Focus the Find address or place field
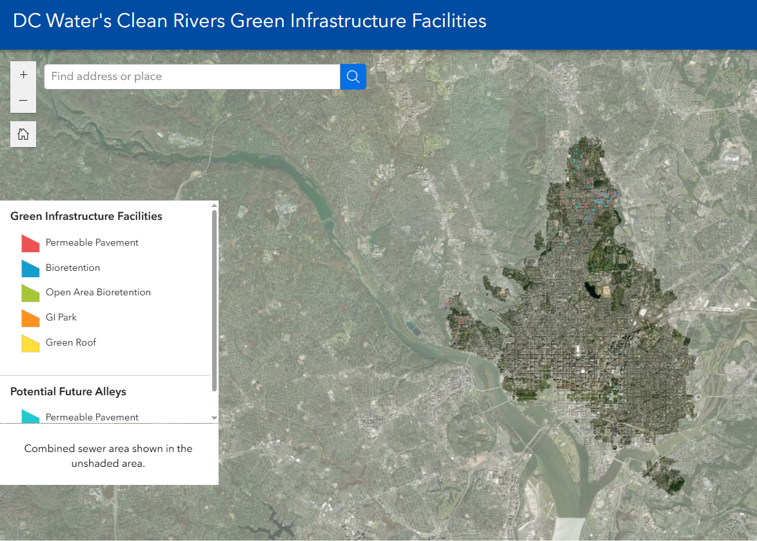The image size is (757, 541). tap(192, 77)
